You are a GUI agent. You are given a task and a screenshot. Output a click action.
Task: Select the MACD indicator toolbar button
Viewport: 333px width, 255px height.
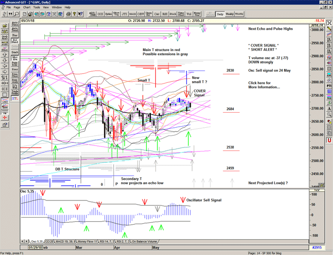pos(133,15)
